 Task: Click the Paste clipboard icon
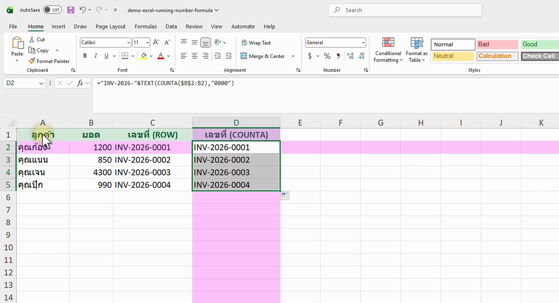[17, 43]
